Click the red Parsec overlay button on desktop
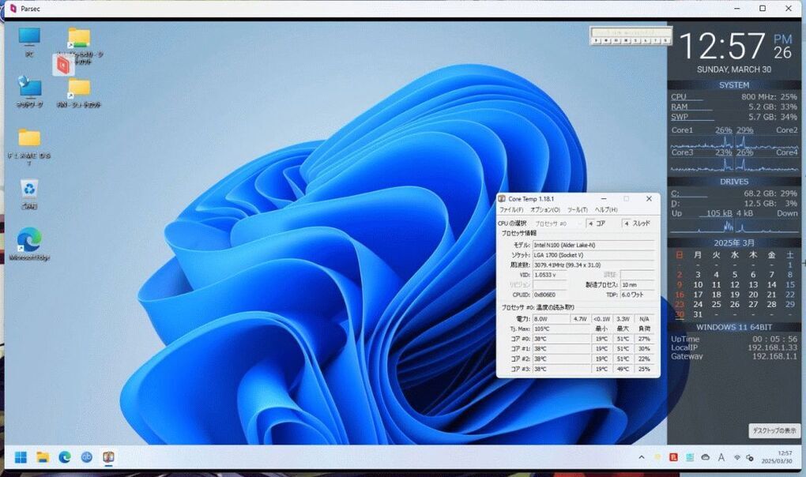The height and width of the screenshot is (477, 806). [x=63, y=65]
